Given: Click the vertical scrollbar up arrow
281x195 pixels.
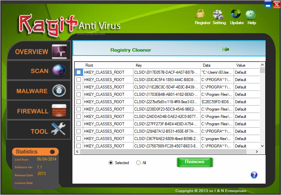Looking at the screenshot, I should [262, 65].
